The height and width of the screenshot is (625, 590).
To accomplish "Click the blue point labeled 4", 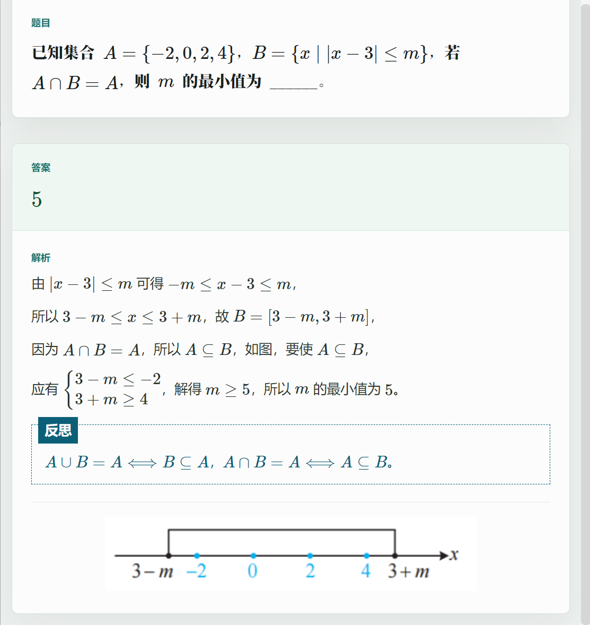I will [x=366, y=555].
